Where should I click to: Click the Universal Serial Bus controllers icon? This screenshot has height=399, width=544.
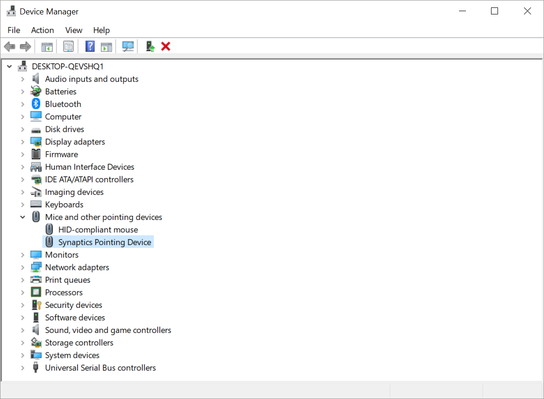point(36,367)
